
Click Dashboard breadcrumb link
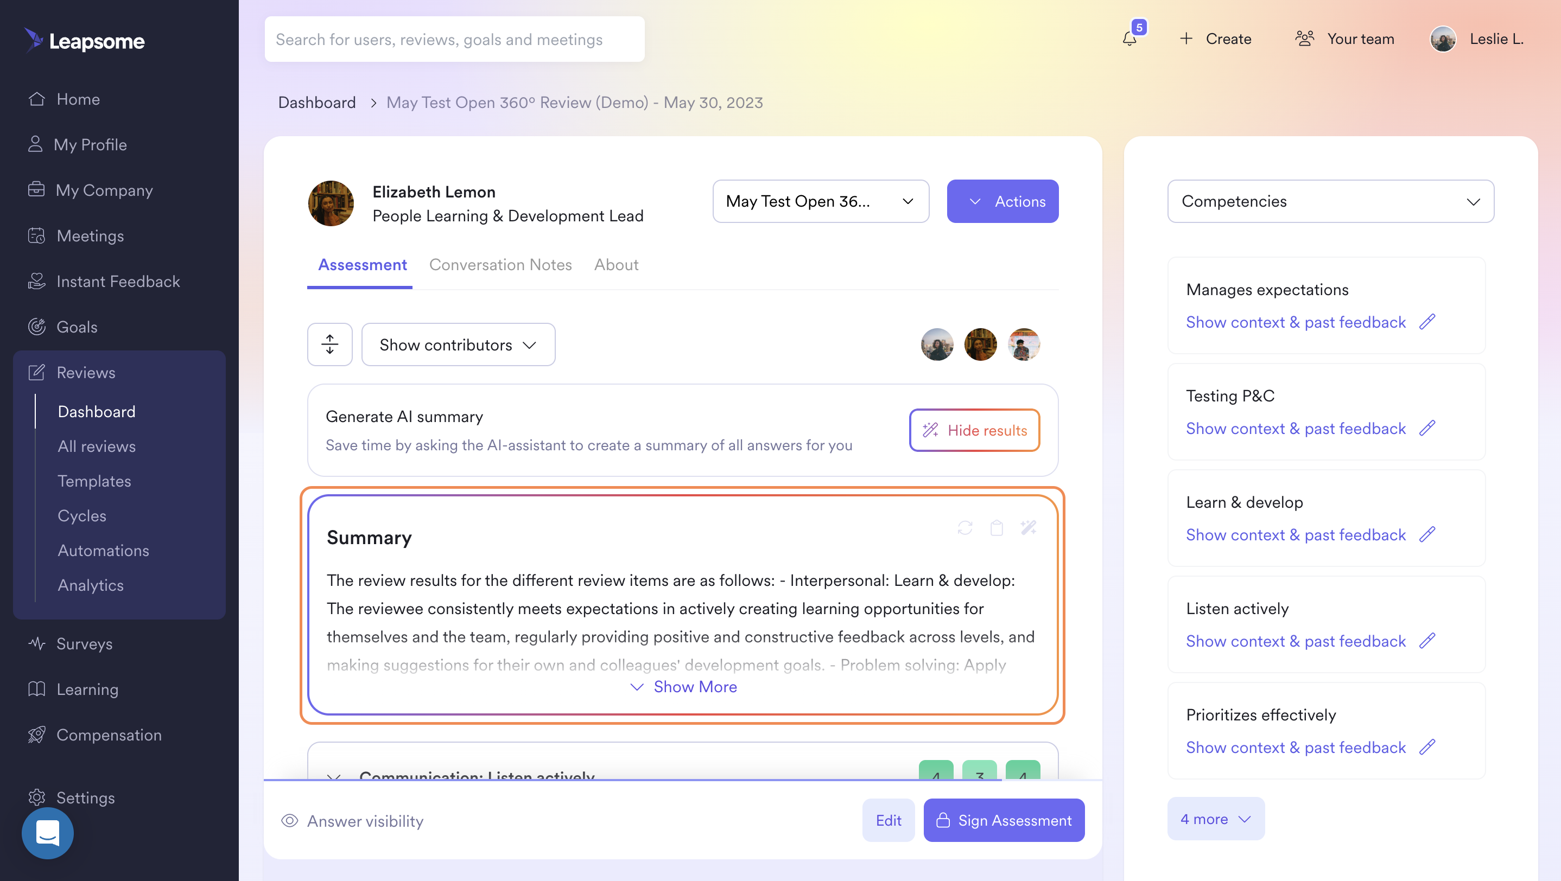point(317,103)
